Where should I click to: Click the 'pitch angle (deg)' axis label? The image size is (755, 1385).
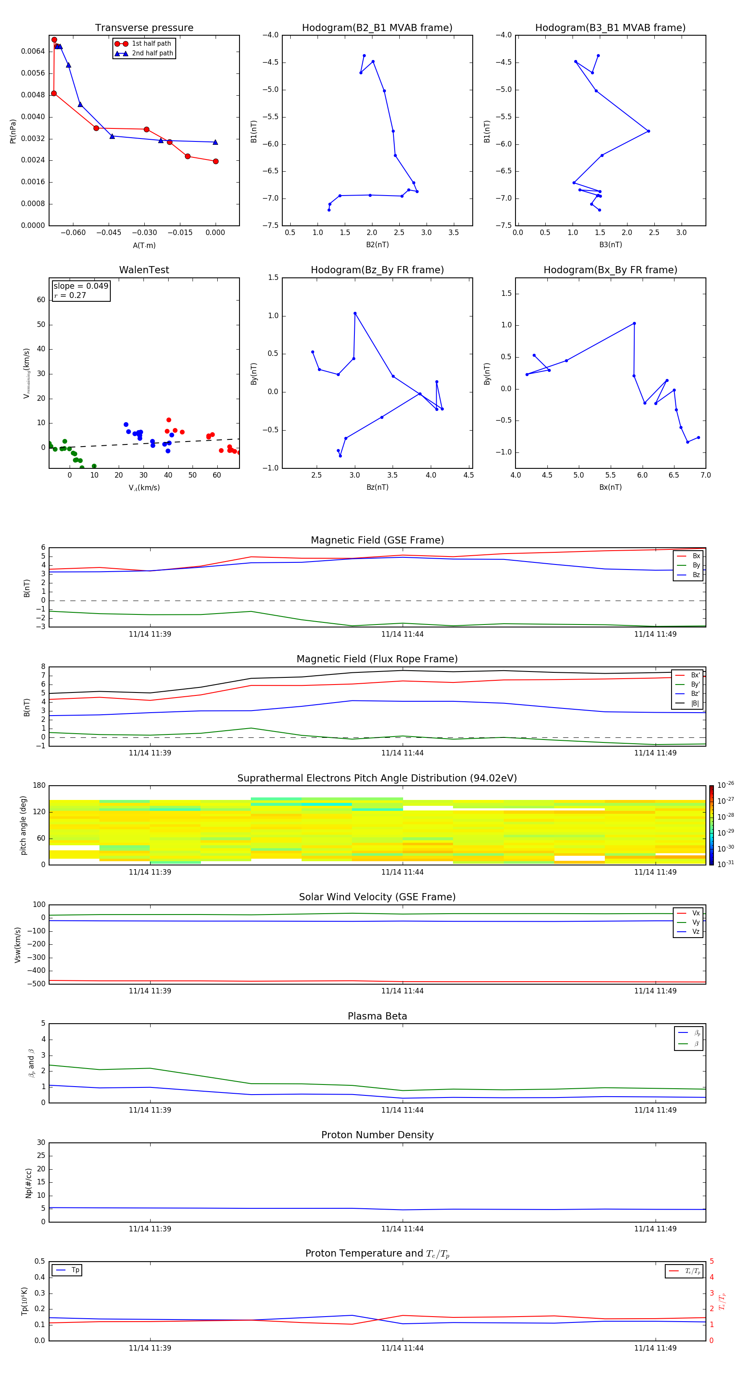(x=23, y=825)
